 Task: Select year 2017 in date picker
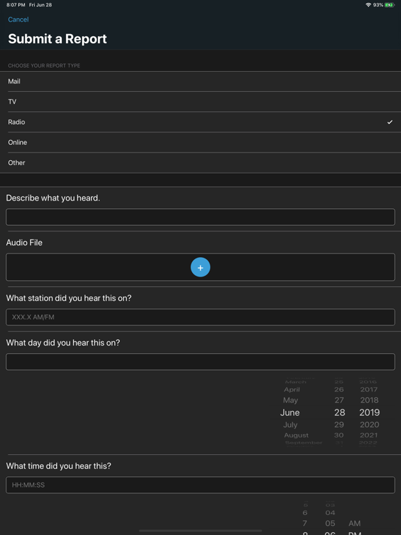coord(369,389)
